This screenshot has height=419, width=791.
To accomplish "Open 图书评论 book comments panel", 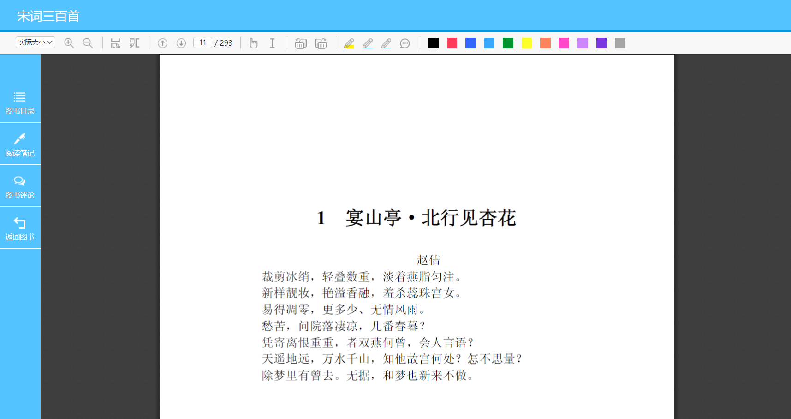I will coord(20,186).
